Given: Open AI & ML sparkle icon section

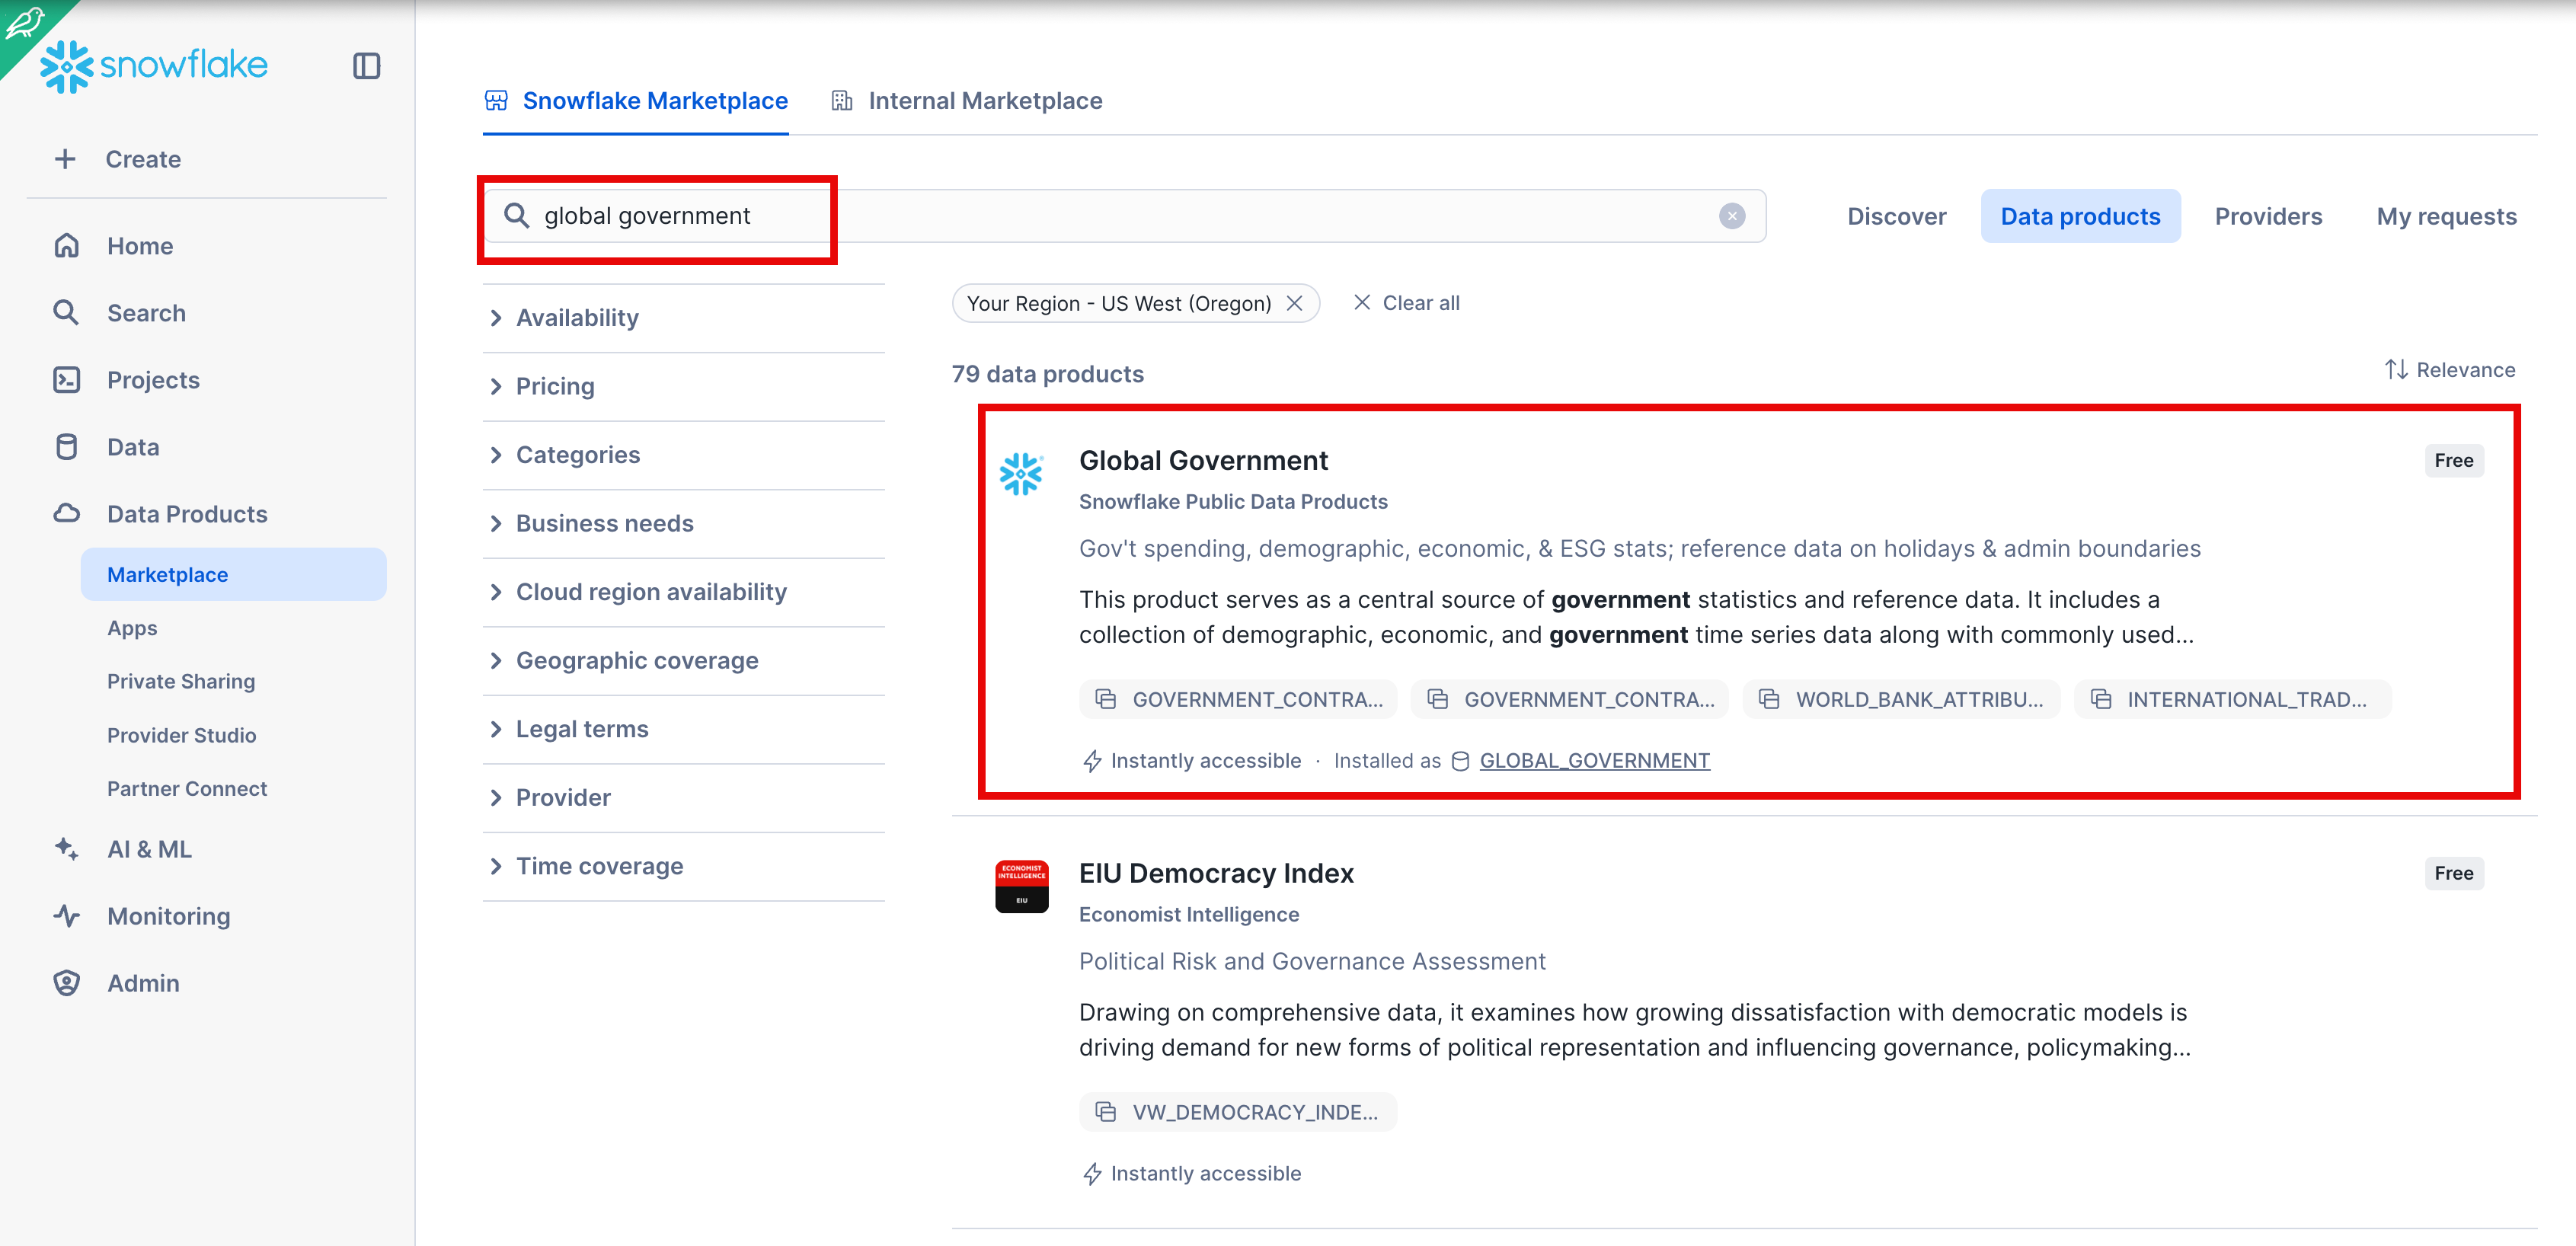Looking at the screenshot, I should tap(66, 849).
